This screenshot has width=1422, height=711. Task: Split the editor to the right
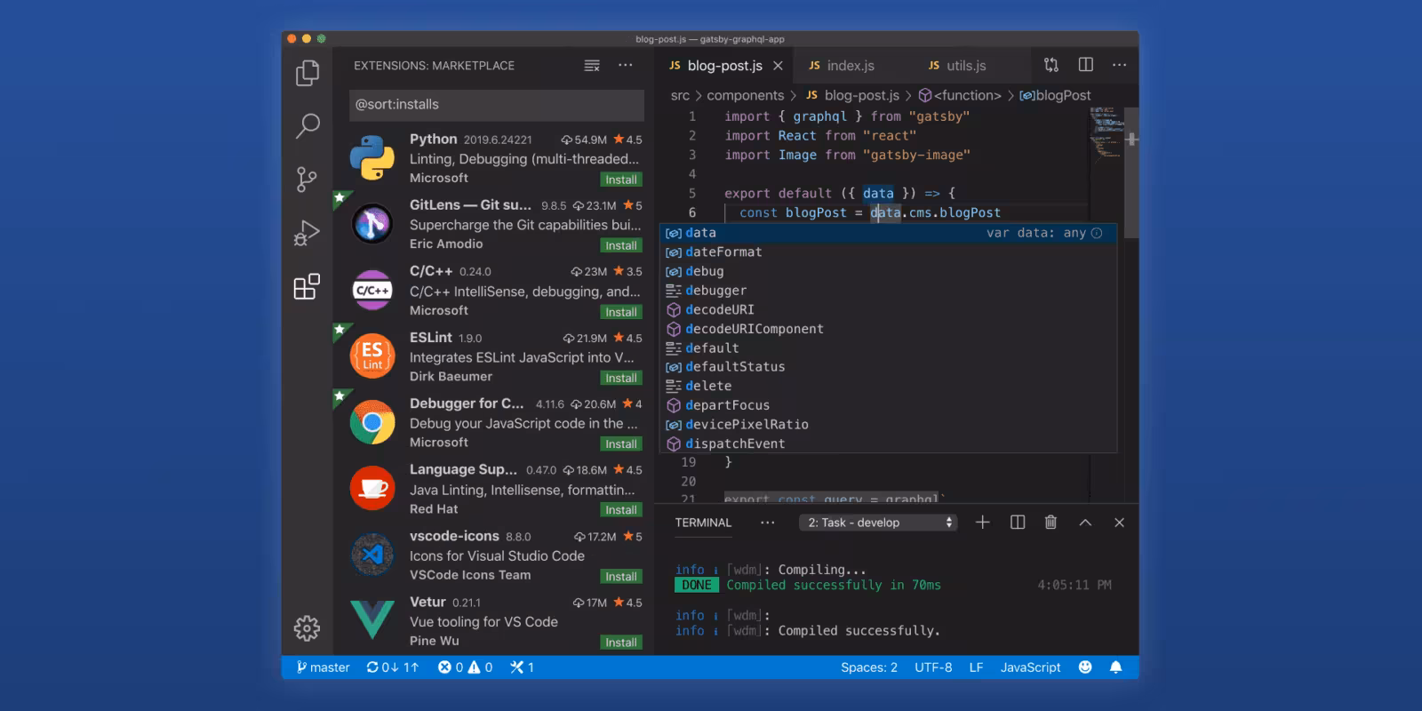tap(1086, 65)
